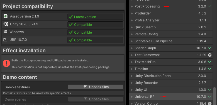Click the Test Framework update arrow icon
The image size is (217, 105).
(210, 55)
